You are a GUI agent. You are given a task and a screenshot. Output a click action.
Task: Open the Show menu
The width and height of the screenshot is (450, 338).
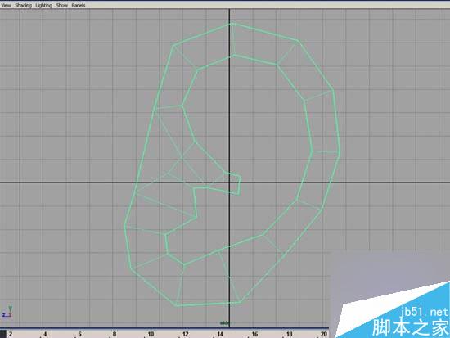61,5
